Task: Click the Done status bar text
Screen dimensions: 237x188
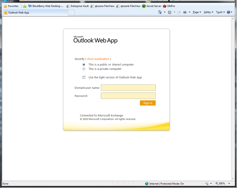Action: point(5,183)
